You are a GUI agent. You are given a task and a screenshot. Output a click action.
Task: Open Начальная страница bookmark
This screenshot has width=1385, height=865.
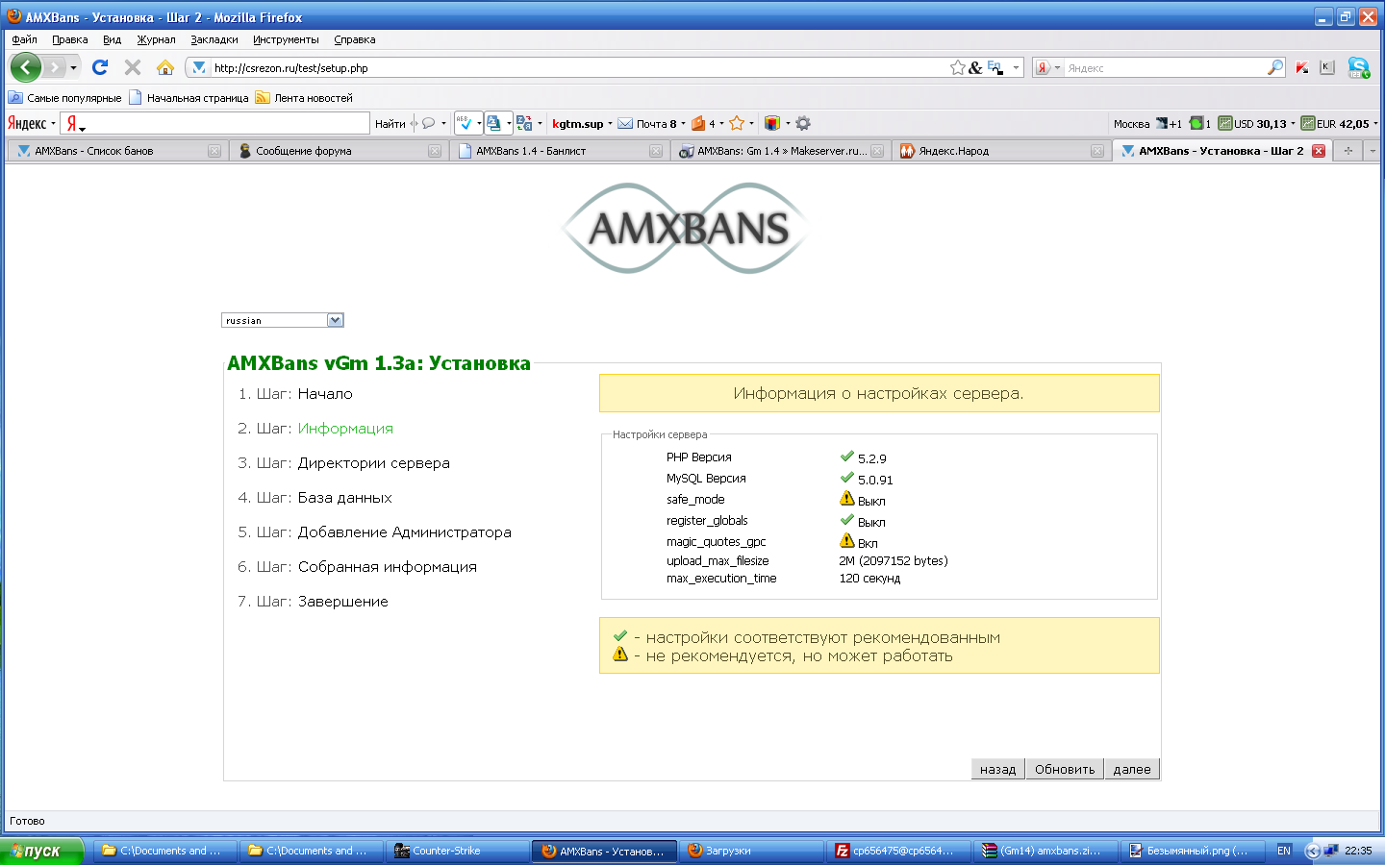coord(189,97)
